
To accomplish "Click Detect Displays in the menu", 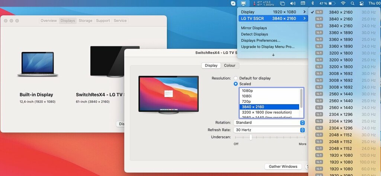I will (x=254, y=34).
